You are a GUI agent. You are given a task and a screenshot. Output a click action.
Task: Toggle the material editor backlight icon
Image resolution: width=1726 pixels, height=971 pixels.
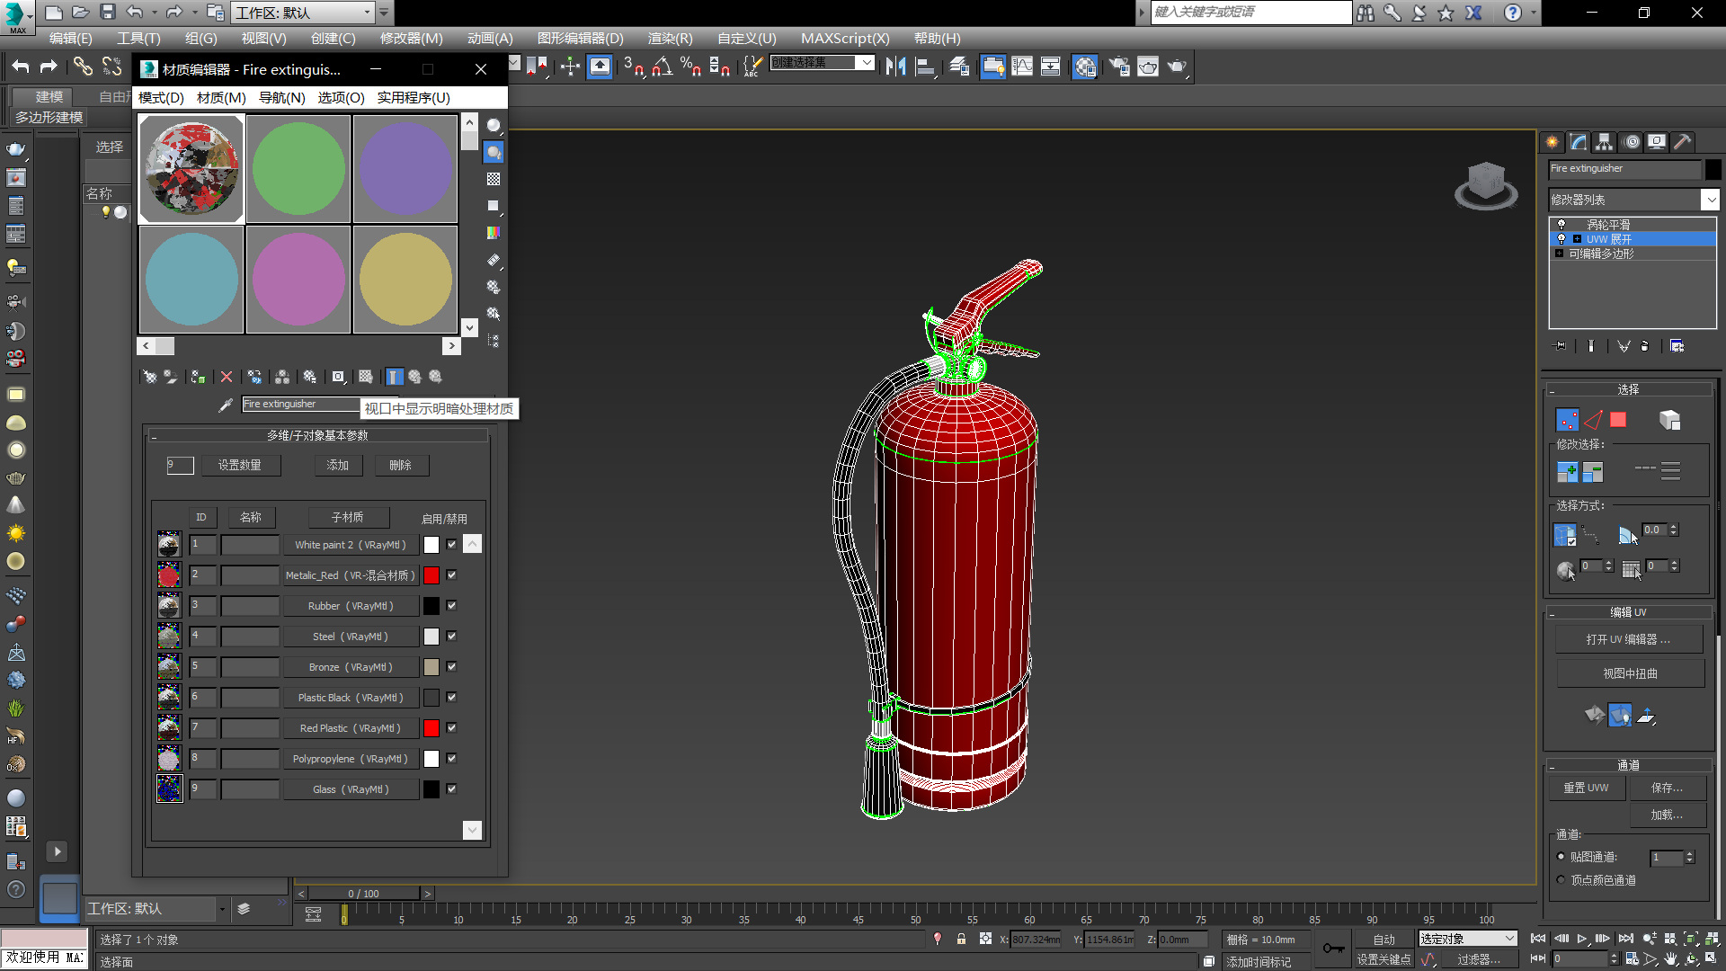pos(494,153)
